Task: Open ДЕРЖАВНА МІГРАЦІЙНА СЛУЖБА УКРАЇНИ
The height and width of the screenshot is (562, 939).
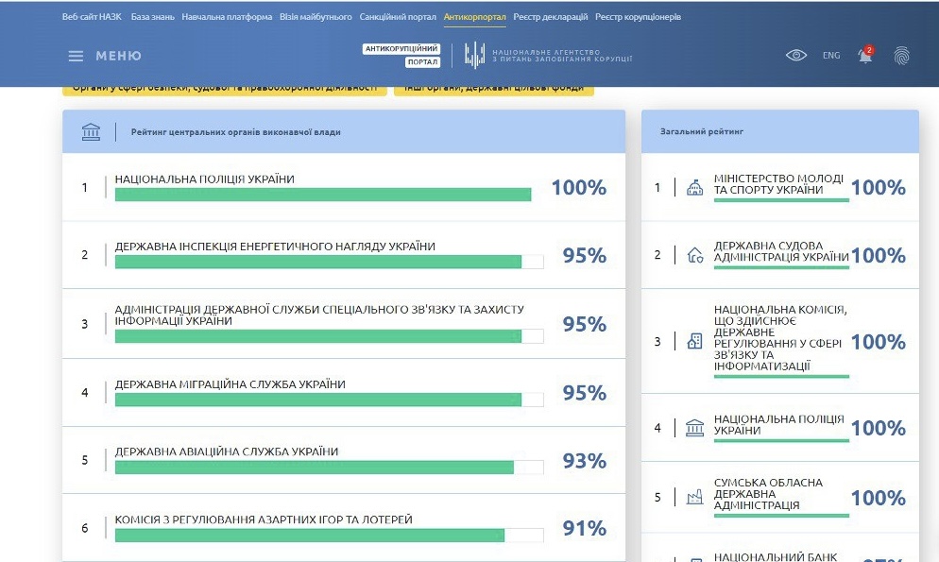Action: point(230,384)
